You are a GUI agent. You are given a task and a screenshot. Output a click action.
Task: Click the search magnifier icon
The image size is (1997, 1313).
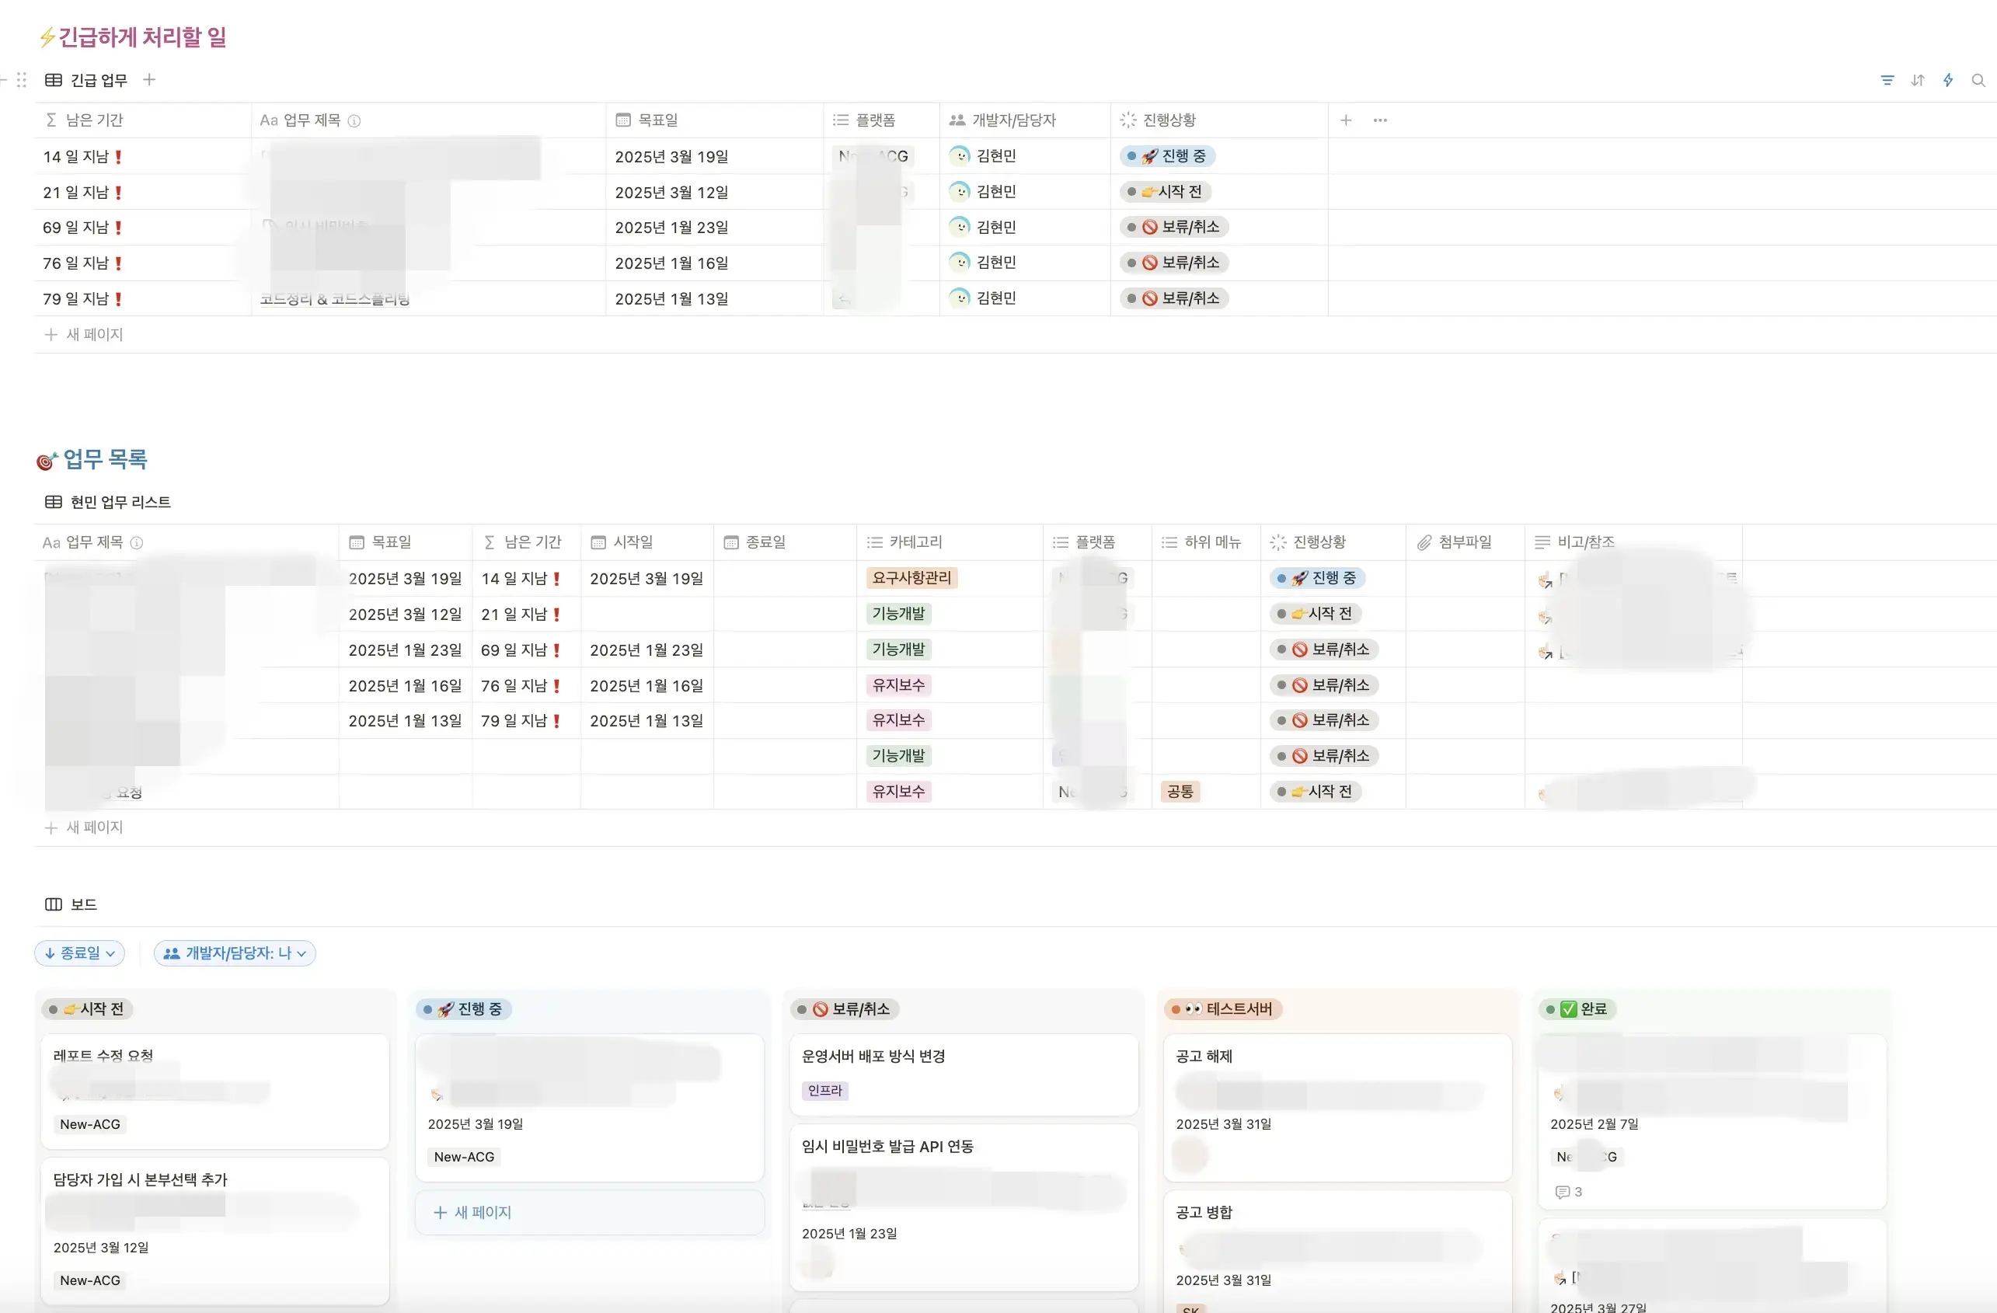point(1978,81)
